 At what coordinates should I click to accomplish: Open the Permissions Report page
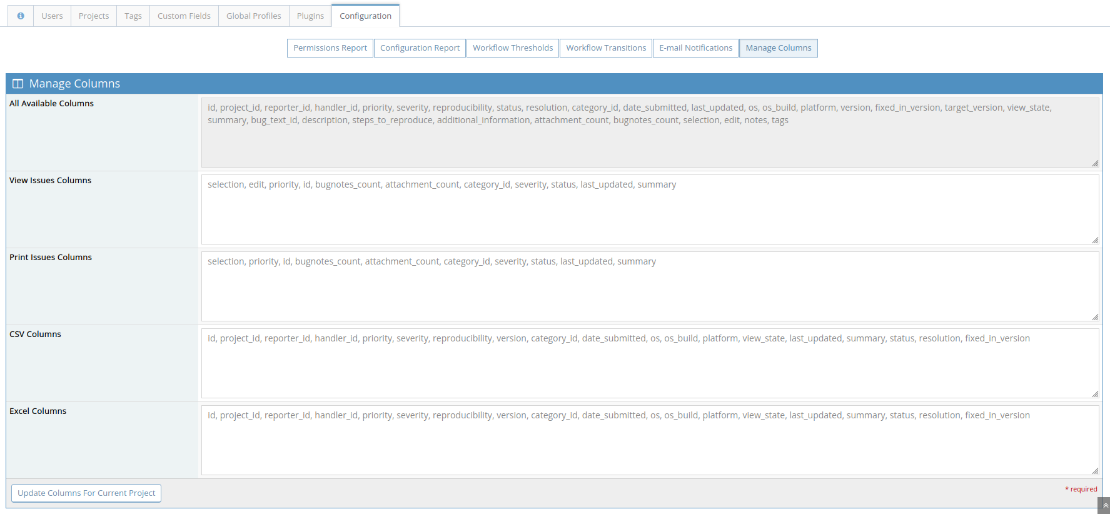click(x=330, y=48)
